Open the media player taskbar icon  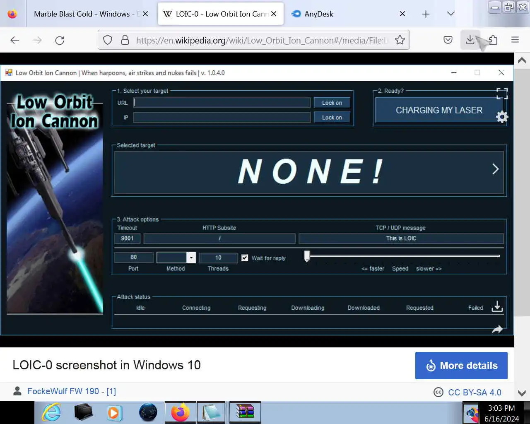pyautogui.click(x=115, y=412)
